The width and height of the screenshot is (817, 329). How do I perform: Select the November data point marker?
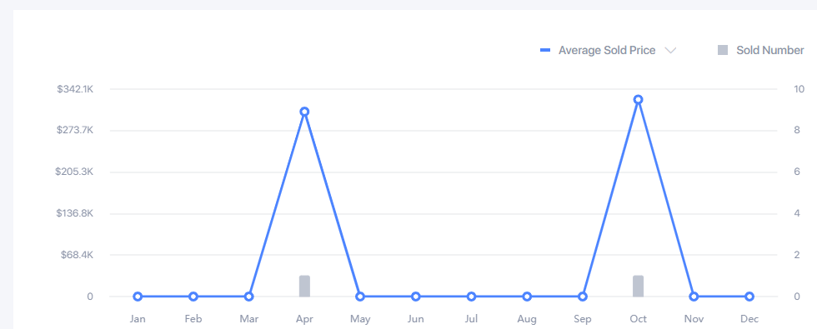pos(694,297)
